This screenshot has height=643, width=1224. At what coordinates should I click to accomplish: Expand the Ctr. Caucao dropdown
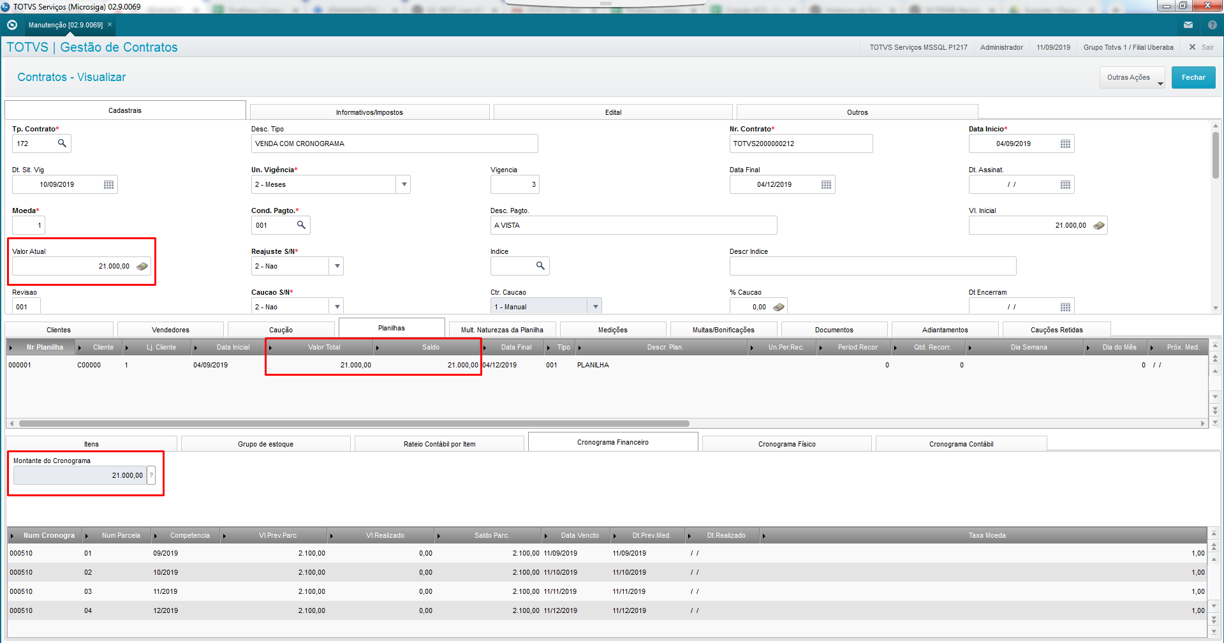(595, 306)
